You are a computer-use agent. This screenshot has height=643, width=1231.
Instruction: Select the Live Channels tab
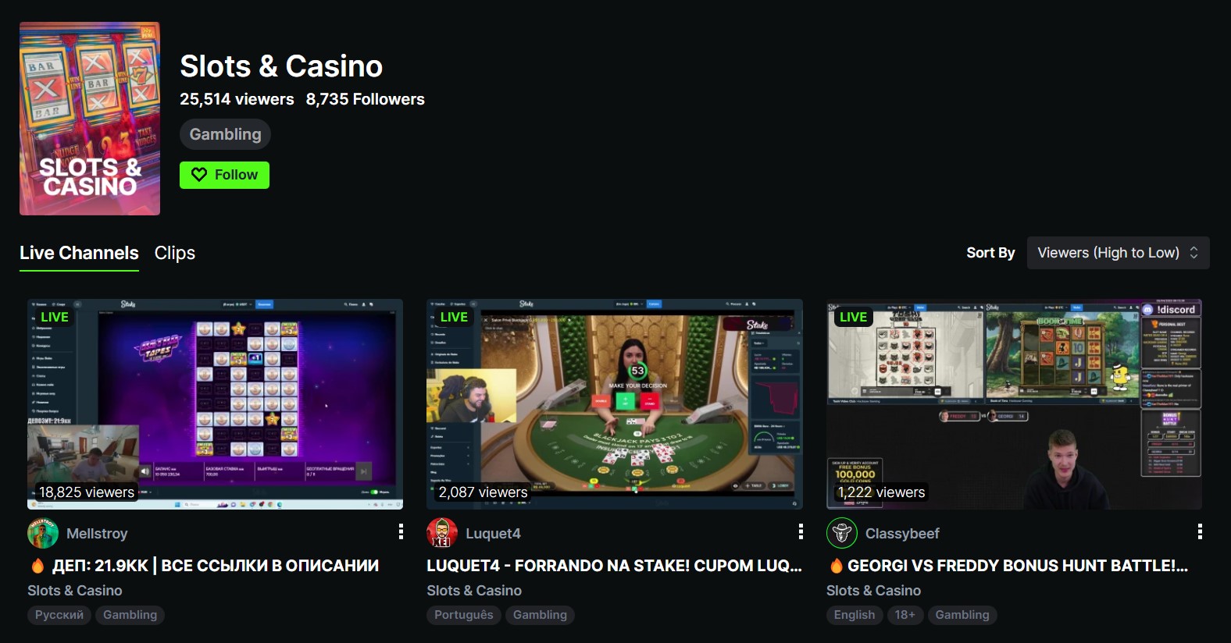click(79, 253)
